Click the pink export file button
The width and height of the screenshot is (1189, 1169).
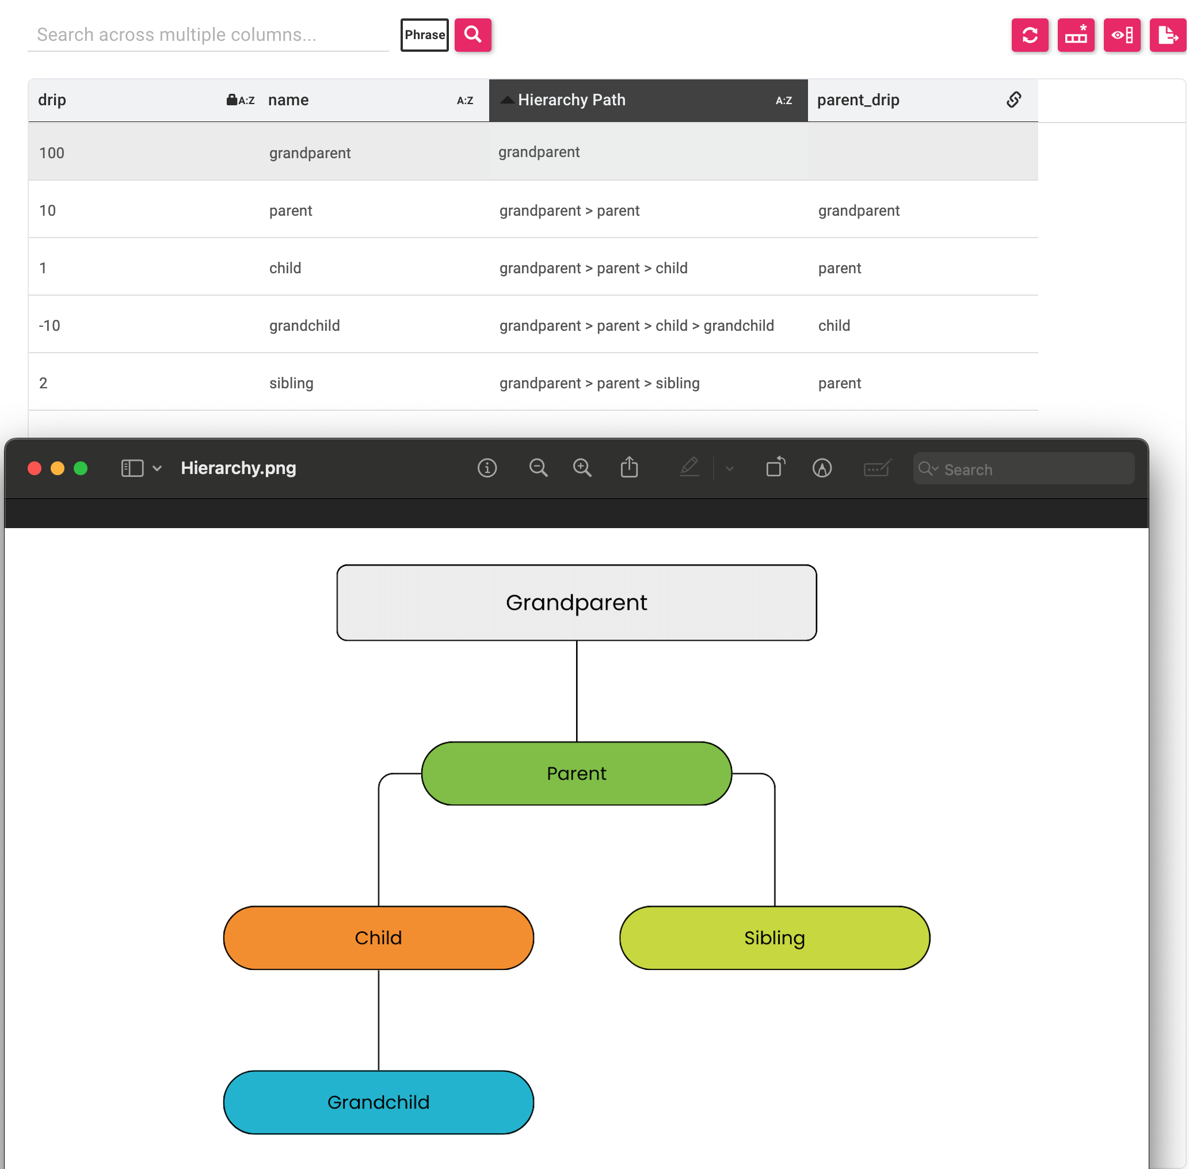[1168, 35]
